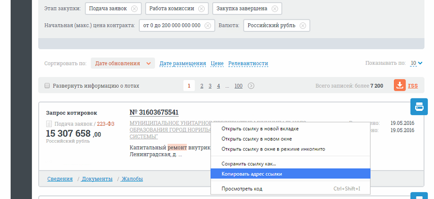434x199 pixels.
Task: Remove the 'Работа комиссии' filter chip
Action: (201, 9)
